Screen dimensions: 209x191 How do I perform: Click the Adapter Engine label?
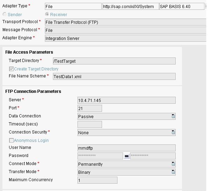[17, 38]
